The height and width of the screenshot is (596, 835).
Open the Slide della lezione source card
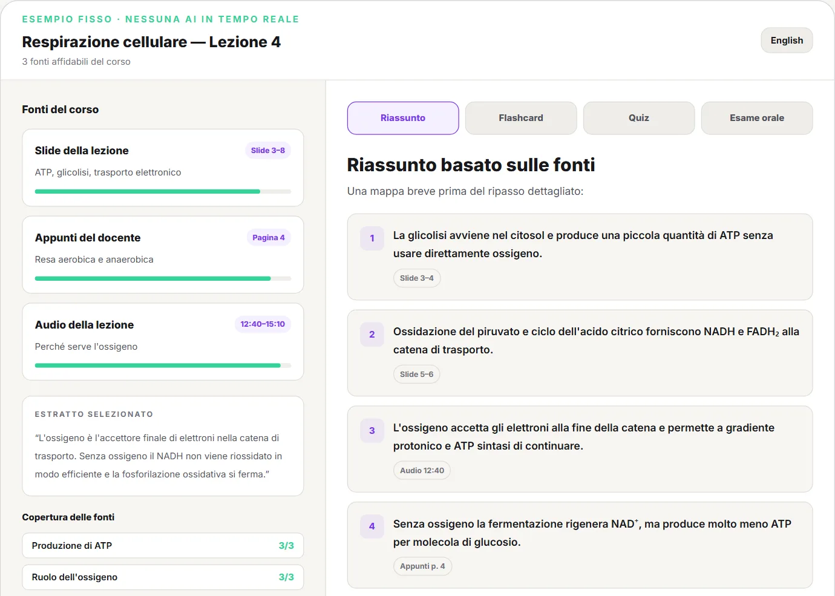[163, 168]
